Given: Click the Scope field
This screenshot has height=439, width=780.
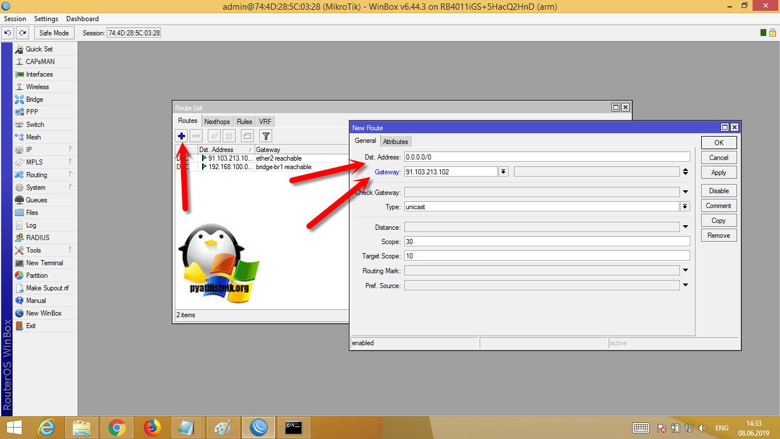Looking at the screenshot, I should (x=547, y=241).
